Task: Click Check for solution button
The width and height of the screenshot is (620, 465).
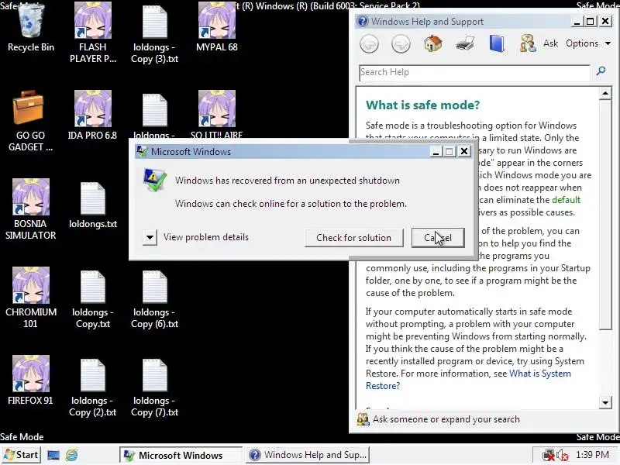Action: coord(354,238)
